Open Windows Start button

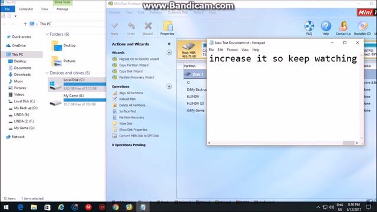6,207
